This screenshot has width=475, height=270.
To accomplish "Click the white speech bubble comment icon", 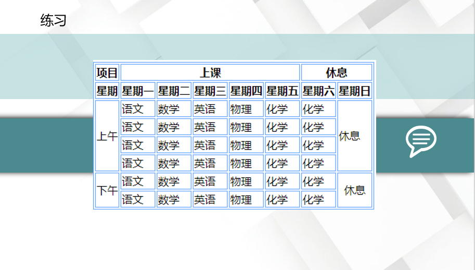I will [x=421, y=141].
